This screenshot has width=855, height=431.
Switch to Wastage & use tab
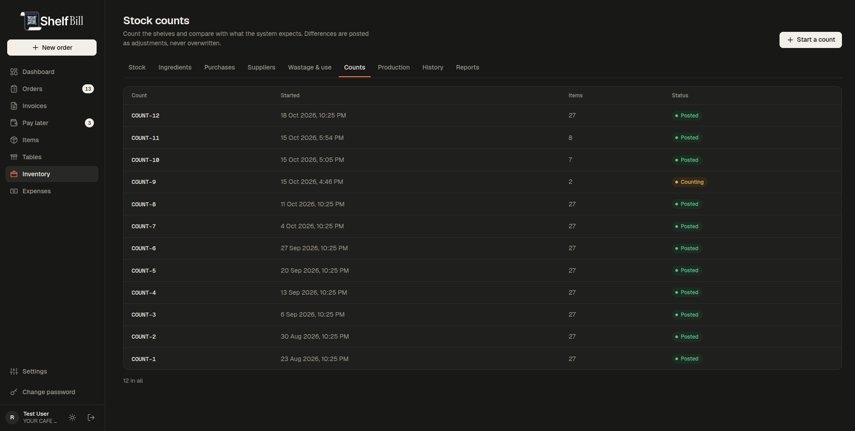(310, 67)
